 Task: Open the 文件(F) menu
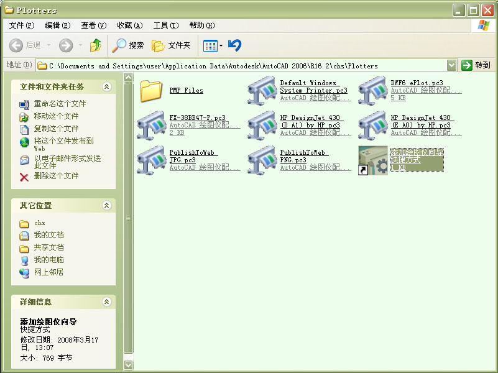(22, 25)
